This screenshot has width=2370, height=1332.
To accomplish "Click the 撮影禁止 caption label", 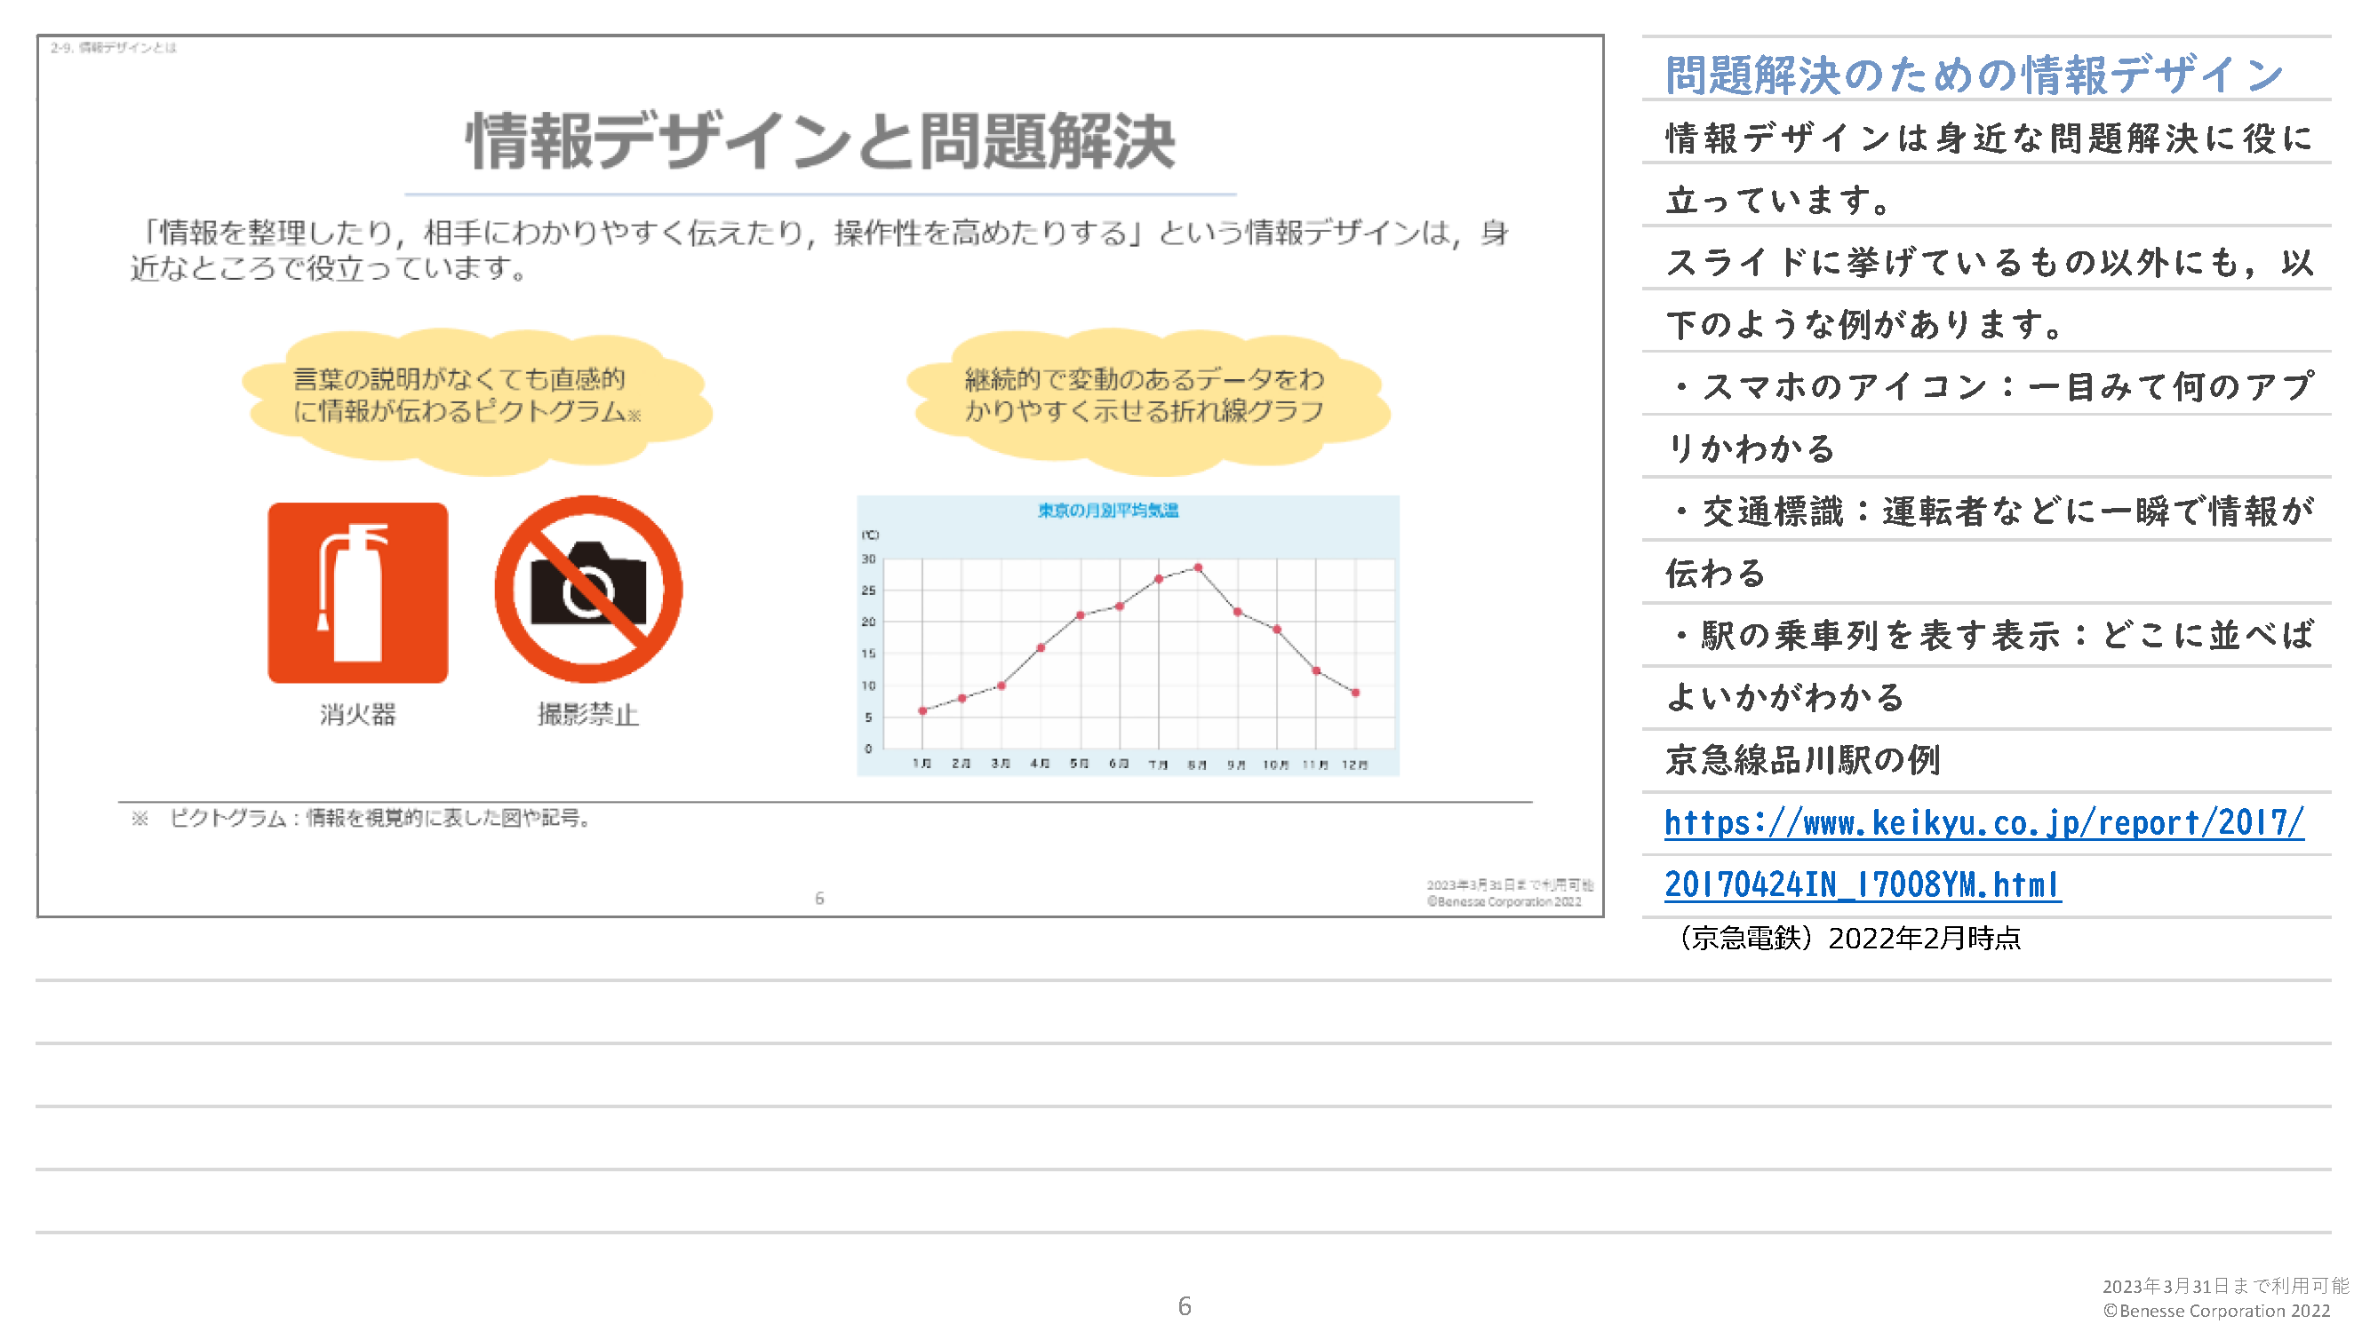I will click(588, 714).
